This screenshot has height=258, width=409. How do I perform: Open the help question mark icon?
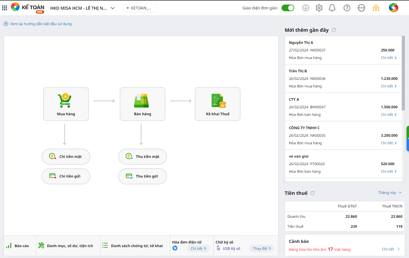click(347, 8)
